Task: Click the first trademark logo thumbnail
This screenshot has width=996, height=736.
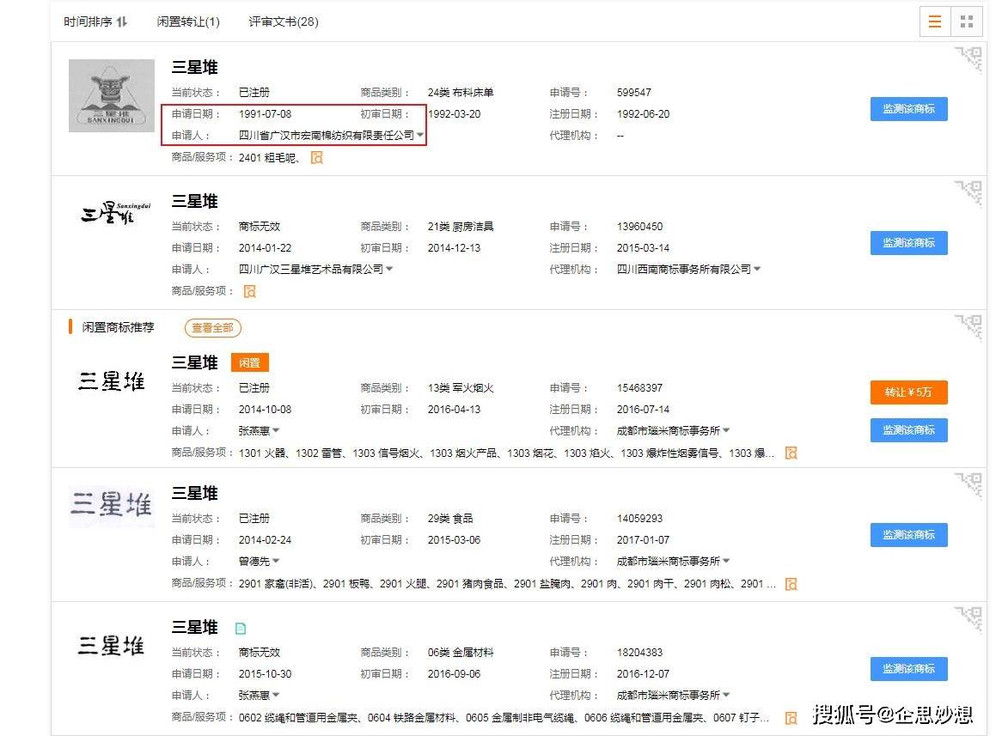Action: [110, 94]
